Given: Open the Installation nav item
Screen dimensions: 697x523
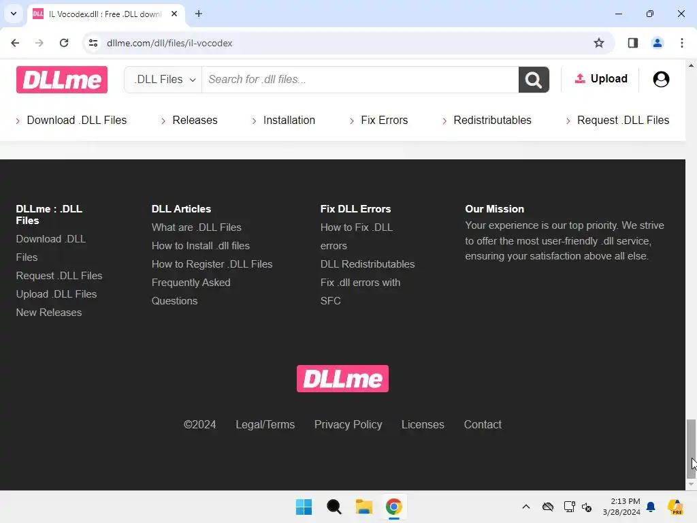Looking at the screenshot, I should [289, 120].
